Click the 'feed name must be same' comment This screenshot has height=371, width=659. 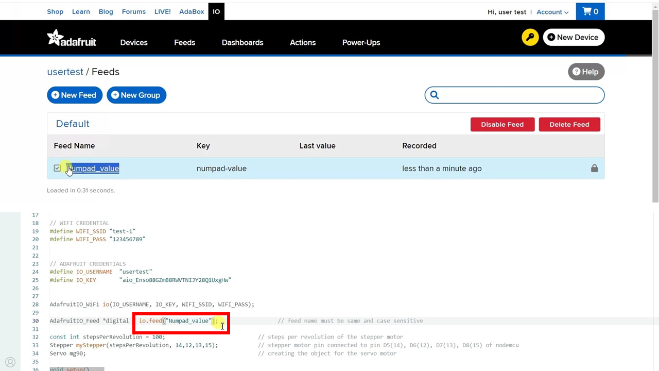[351, 321]
